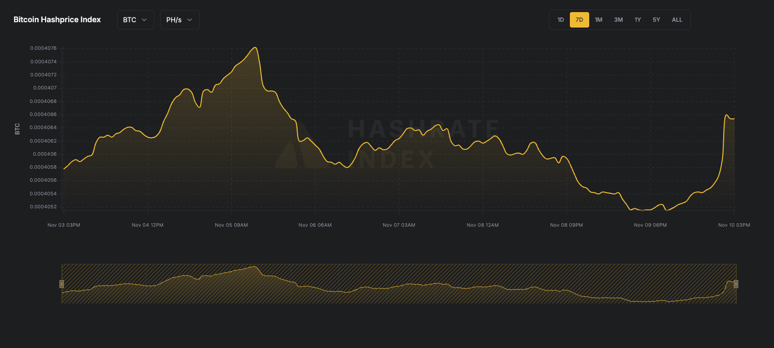Click the chart line's highest peak point
This screenshot has width=774, height=348.
255,47
